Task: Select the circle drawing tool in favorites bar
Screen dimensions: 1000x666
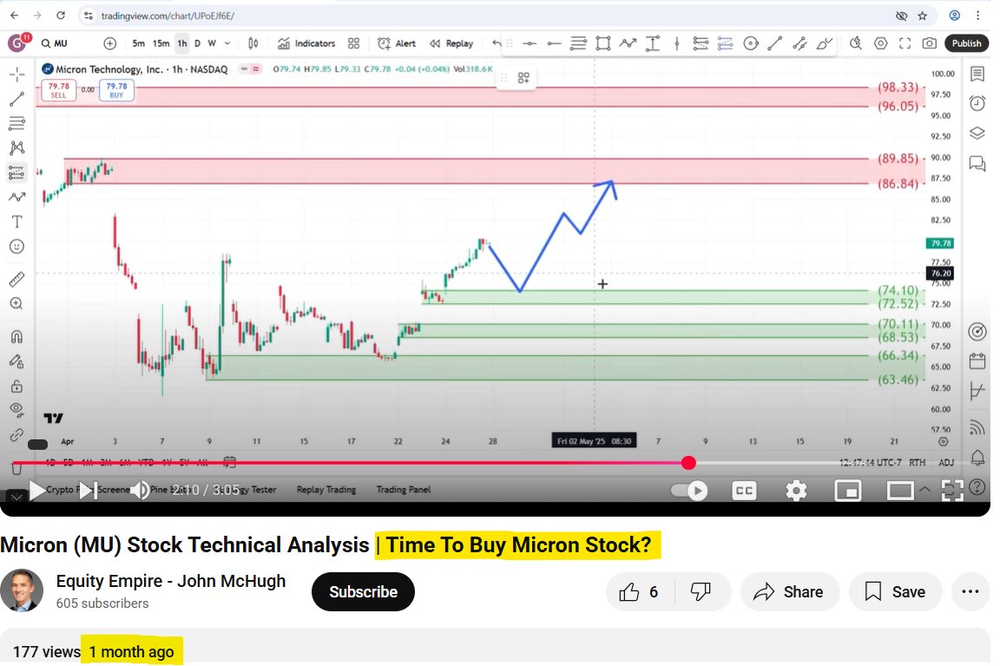Action: point(751,43)
